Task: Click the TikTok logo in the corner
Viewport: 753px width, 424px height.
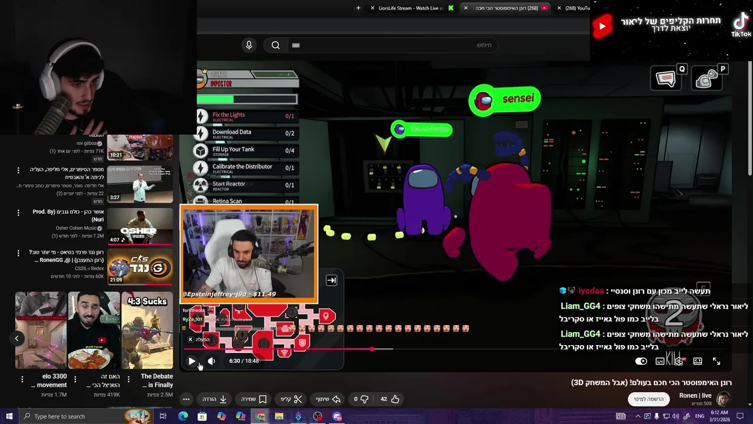Action: [x=741, y=25]
